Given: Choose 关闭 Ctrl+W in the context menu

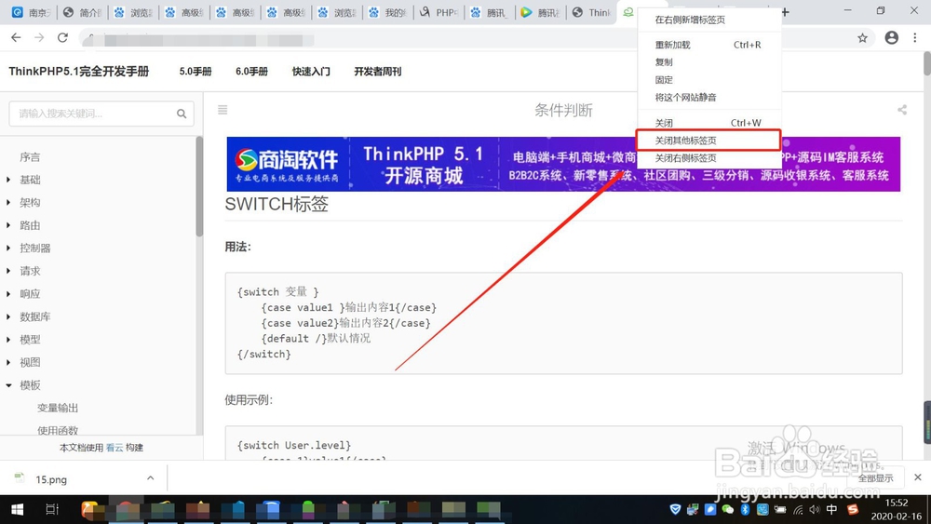Looking at the screenshot, I should (x=708, y=123).
